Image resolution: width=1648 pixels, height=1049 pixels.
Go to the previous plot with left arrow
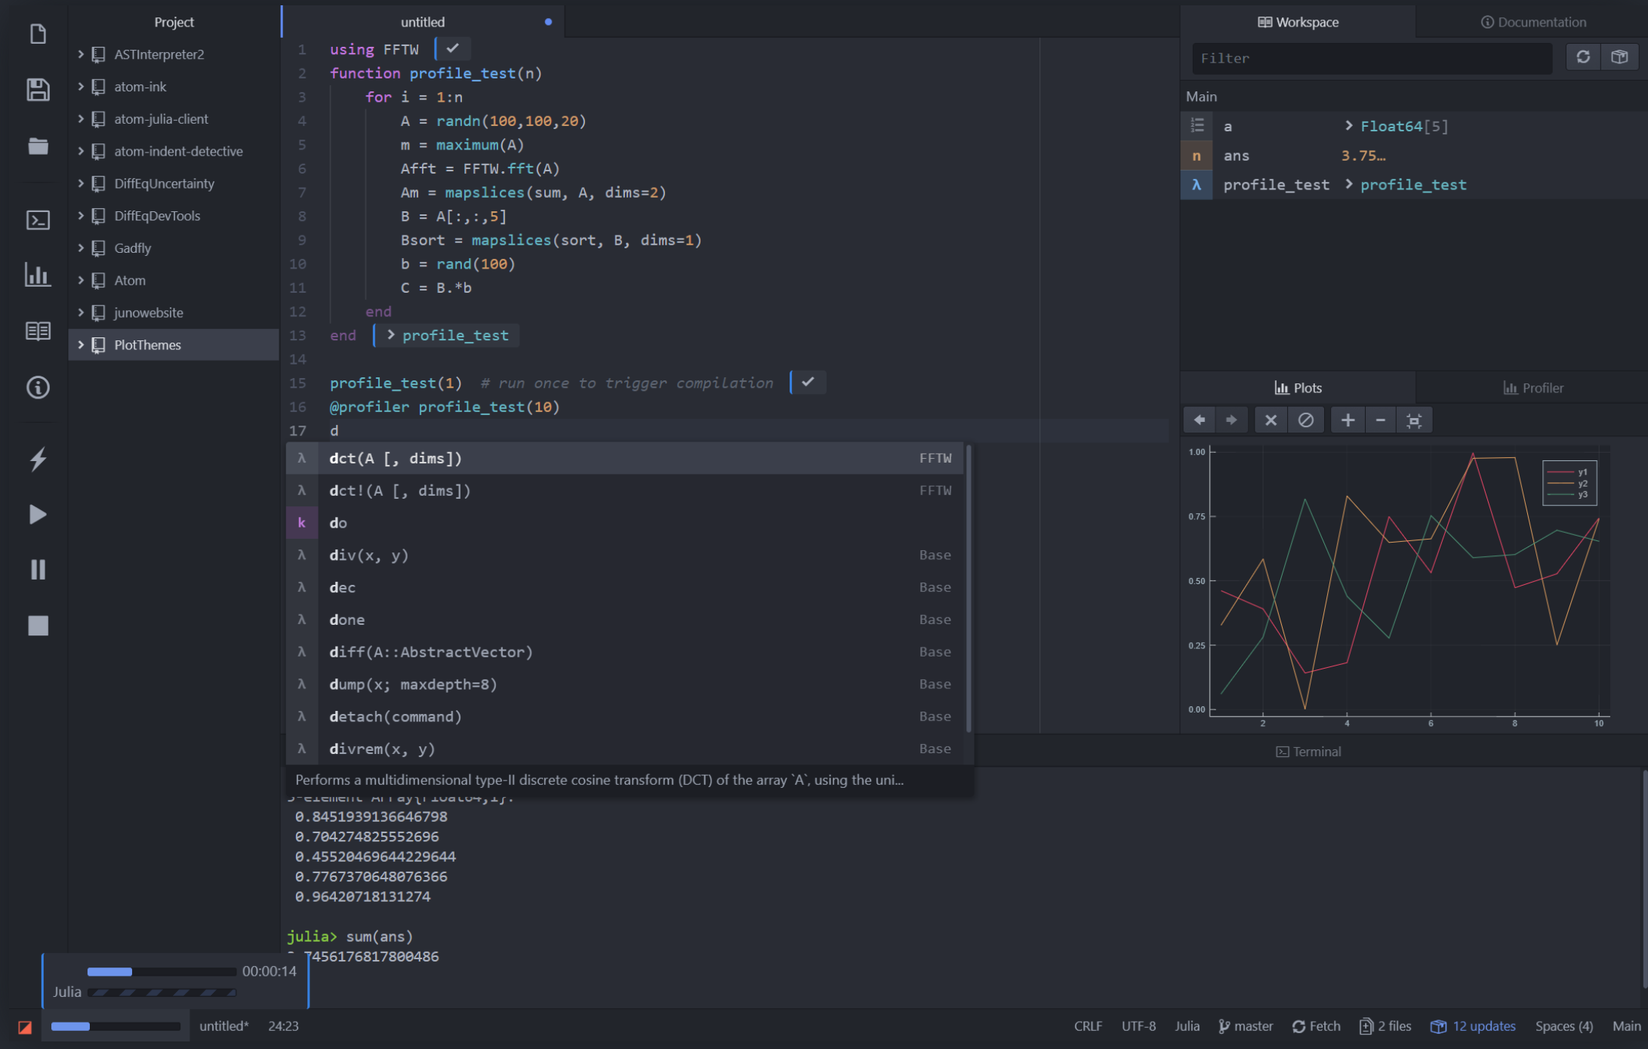tap(1199, 420)
